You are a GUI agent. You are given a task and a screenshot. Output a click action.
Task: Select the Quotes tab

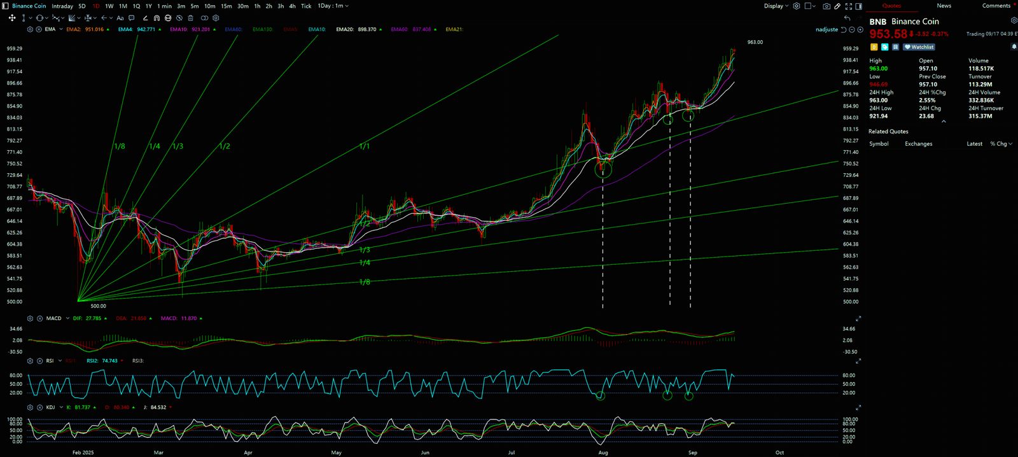(x=891, y=6)
